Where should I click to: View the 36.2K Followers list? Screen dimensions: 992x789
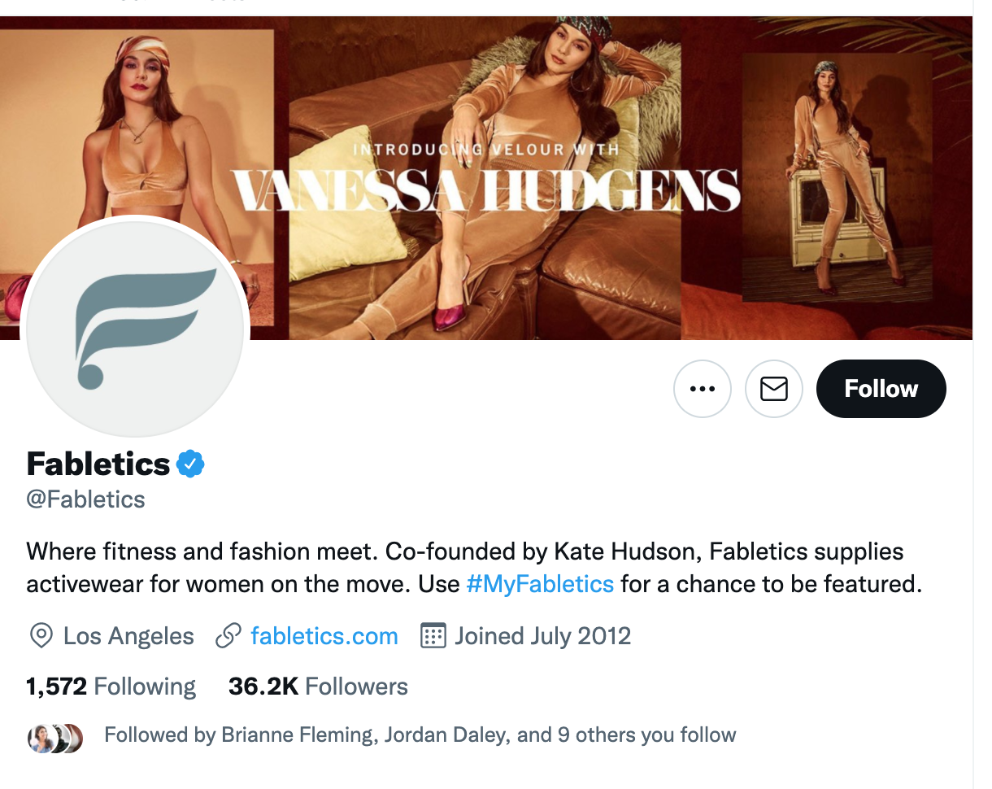pos(318,687)
